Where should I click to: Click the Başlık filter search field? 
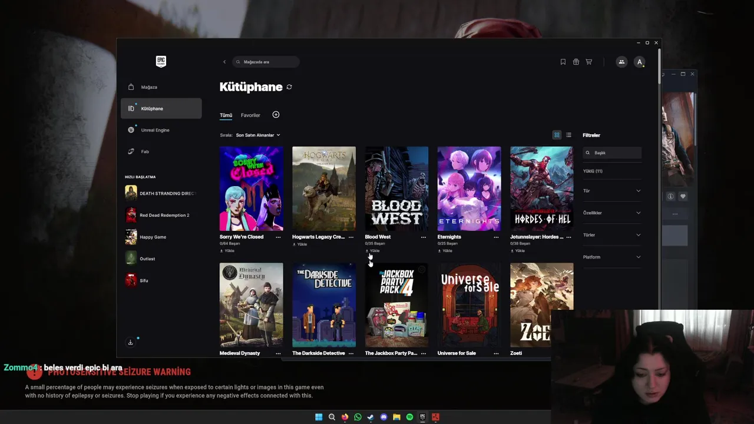(612, 153)
